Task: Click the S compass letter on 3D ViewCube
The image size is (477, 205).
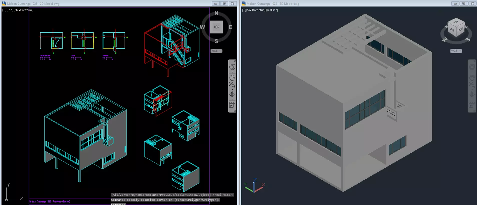Action: point(468,39)
